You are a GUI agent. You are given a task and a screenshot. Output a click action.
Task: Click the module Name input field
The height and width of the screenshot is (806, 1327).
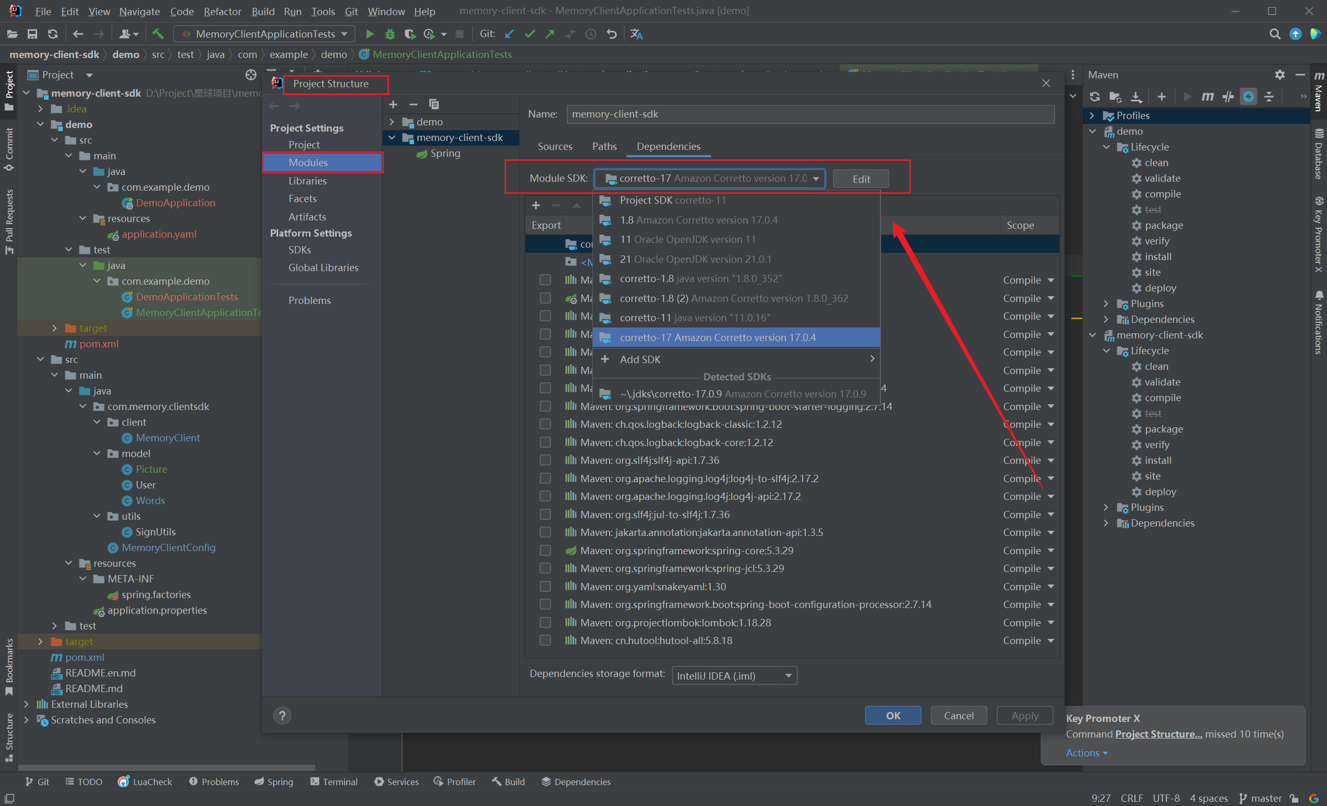tap(810, 114)
